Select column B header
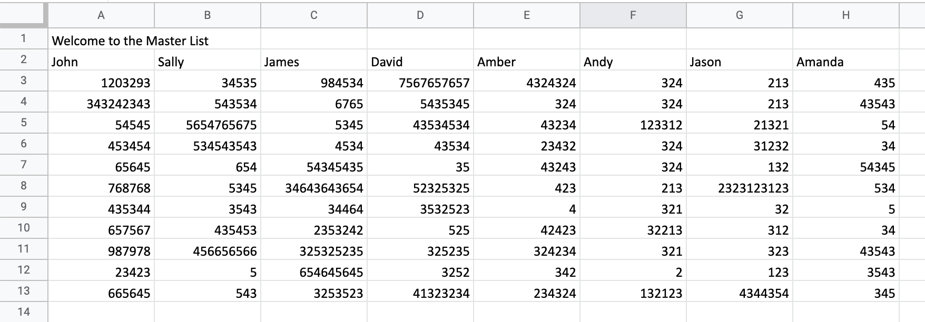Viewport: 925px width, 322px height. point(208,15)
